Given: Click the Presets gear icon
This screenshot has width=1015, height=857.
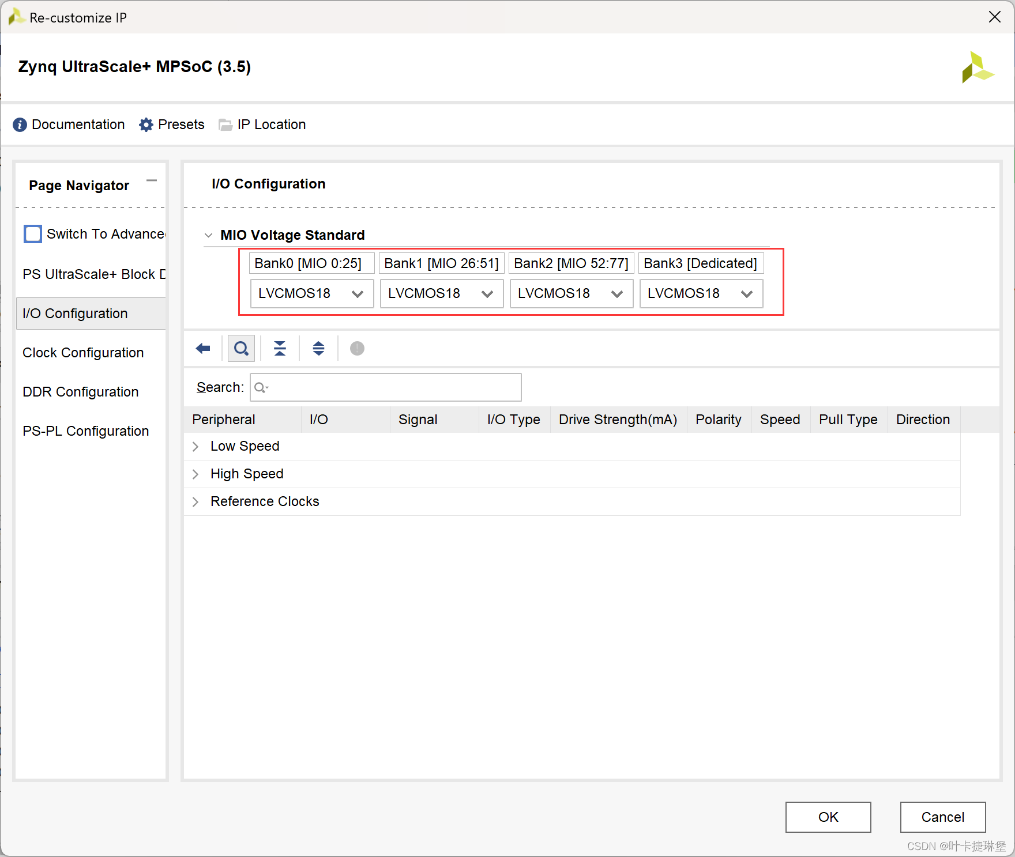Looking at the screenshot, I should pyautogui.click(x=146, y=124).
